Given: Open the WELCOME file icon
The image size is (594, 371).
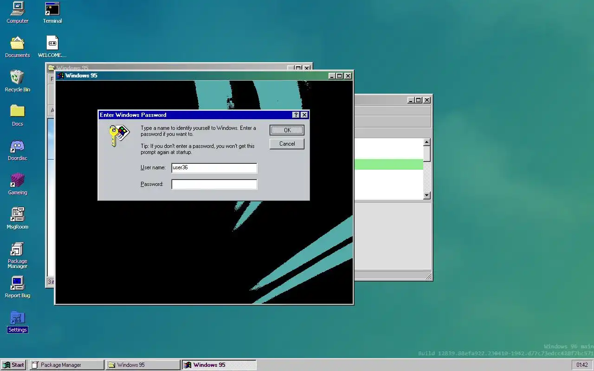Looking at the screenshot, I should [52, 47].
